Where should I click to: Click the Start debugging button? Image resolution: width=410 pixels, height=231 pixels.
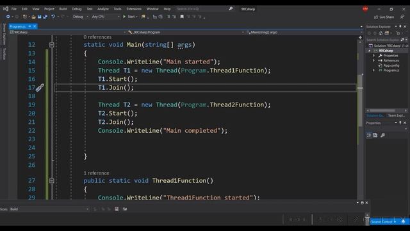coord(129,17)
